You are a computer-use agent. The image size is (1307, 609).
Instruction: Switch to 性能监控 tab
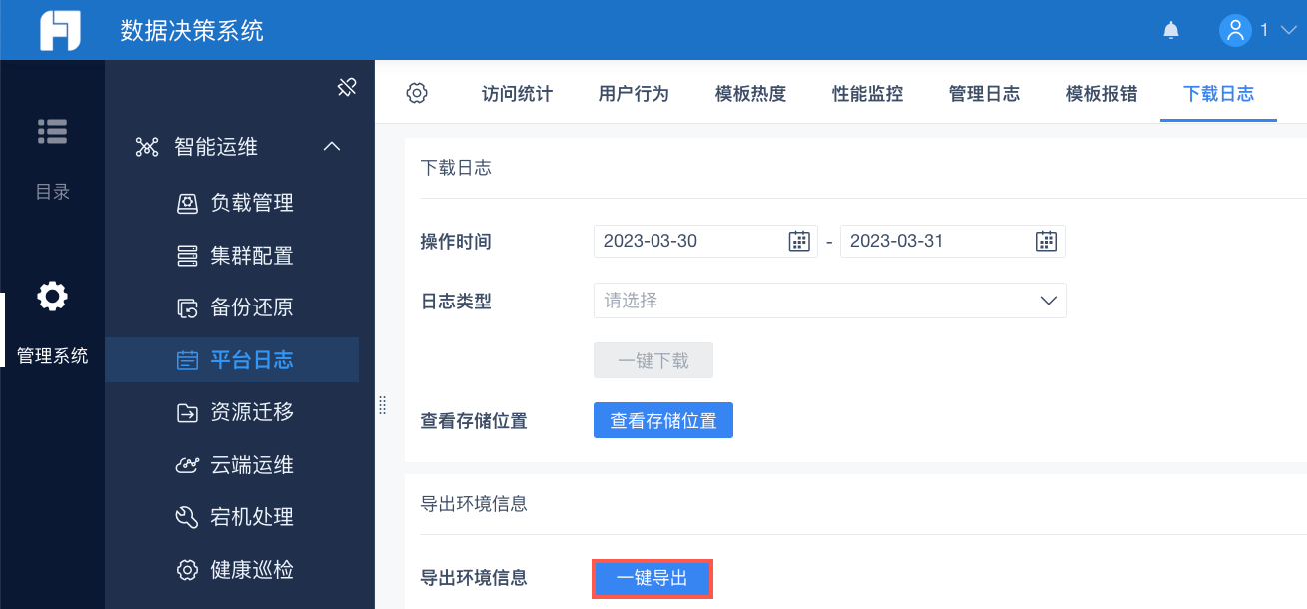tap(867, 94)
